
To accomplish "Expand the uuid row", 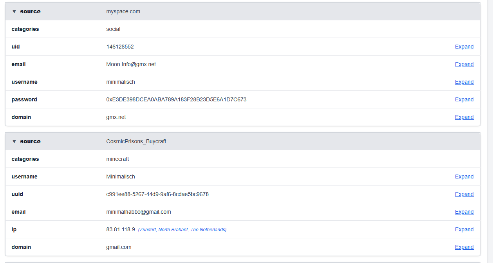I will [x=464, y=194].
